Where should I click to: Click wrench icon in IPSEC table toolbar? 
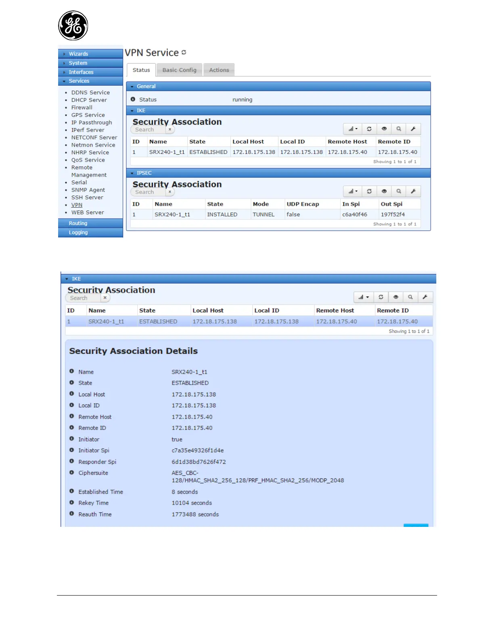point(413,192)
